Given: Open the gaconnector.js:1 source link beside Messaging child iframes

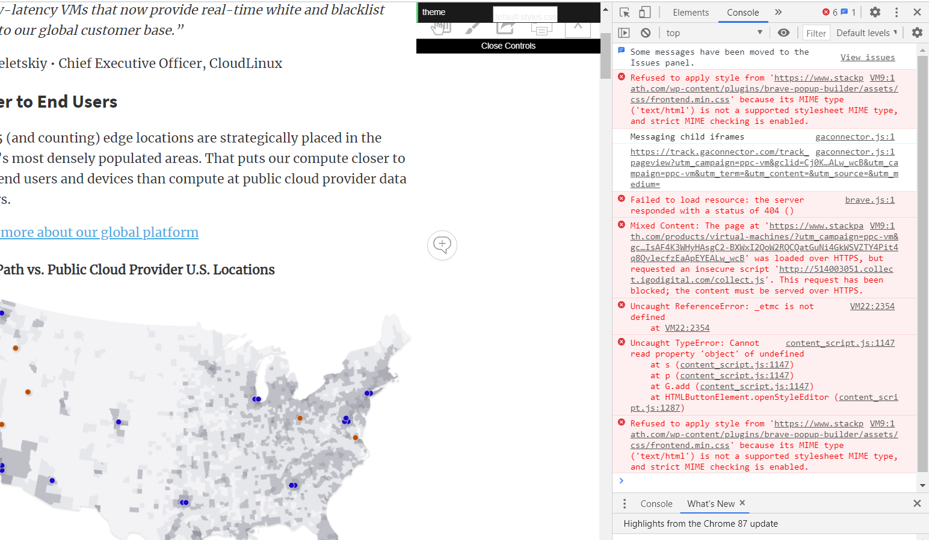Looking at the screenshot, I should pyautogui.click(x=855, y=137).
